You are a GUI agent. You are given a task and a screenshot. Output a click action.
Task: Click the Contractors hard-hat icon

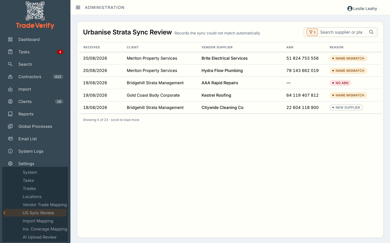[10, 77]
